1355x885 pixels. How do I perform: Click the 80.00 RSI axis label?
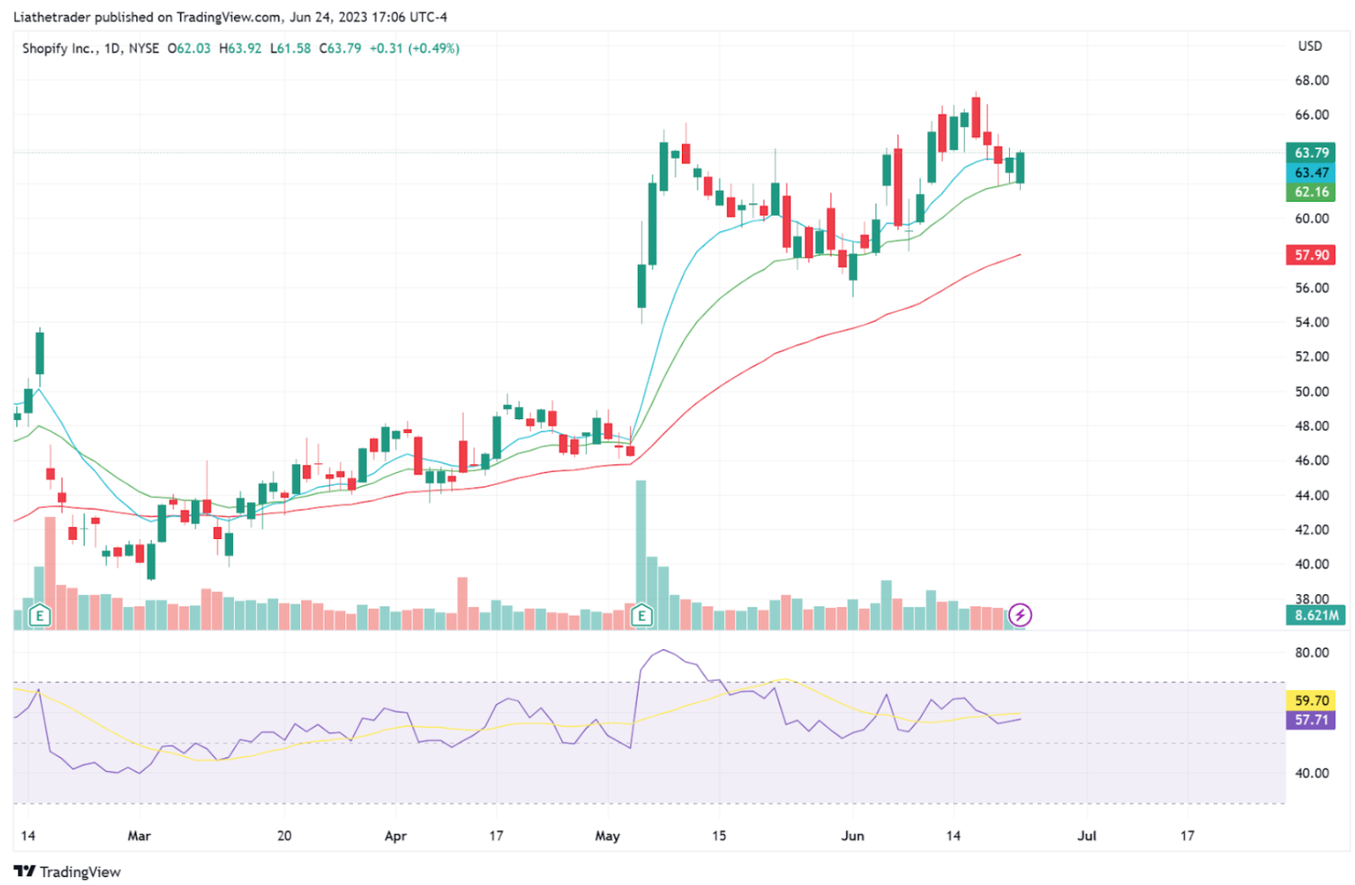point(1311,652)
